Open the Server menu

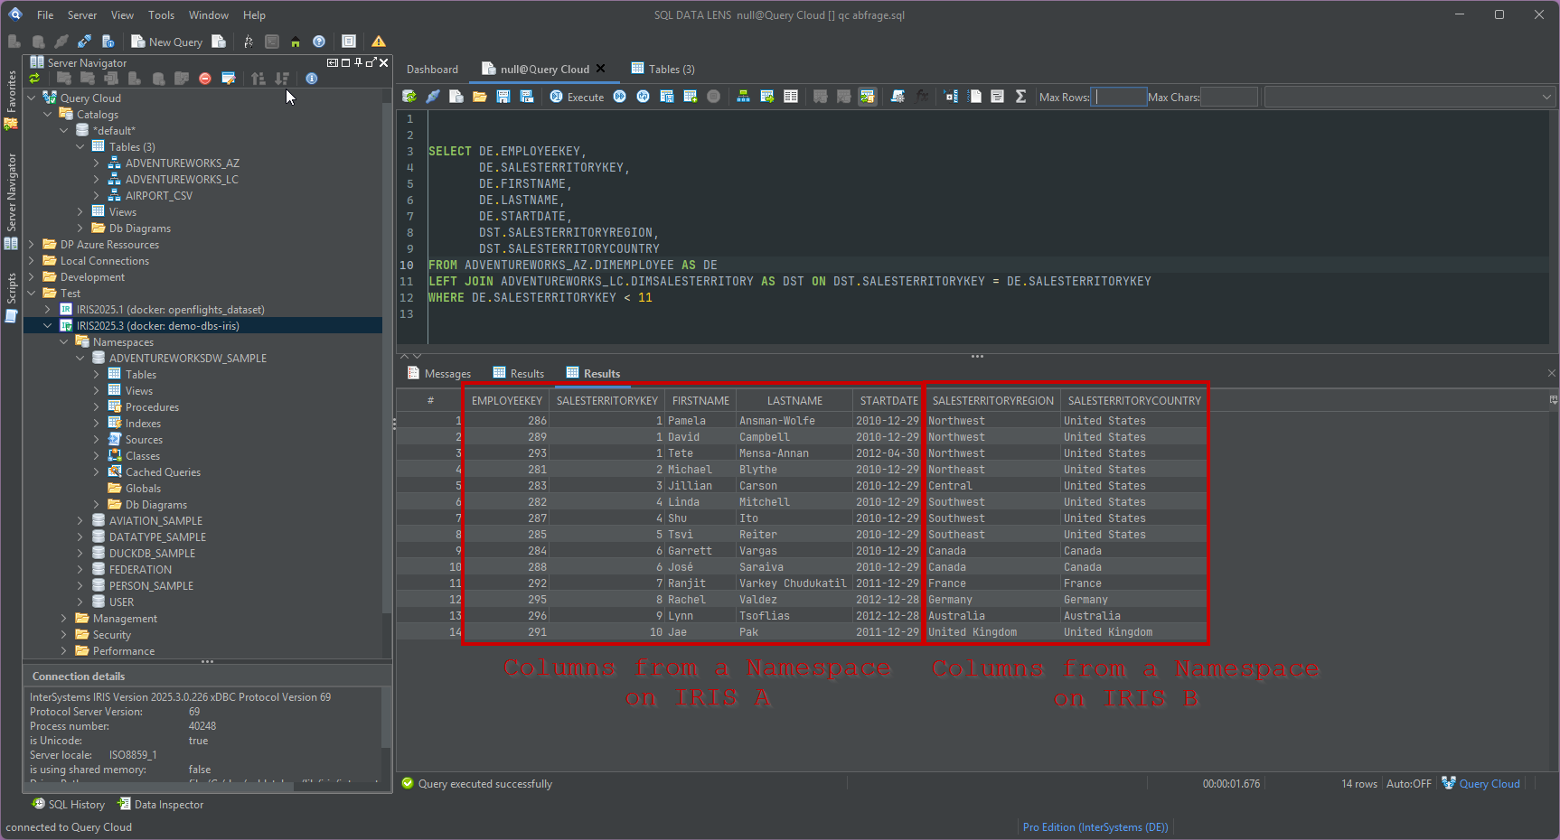tap(82, 15)
